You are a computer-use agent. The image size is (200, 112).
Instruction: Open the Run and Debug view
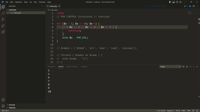pos(3,26)
